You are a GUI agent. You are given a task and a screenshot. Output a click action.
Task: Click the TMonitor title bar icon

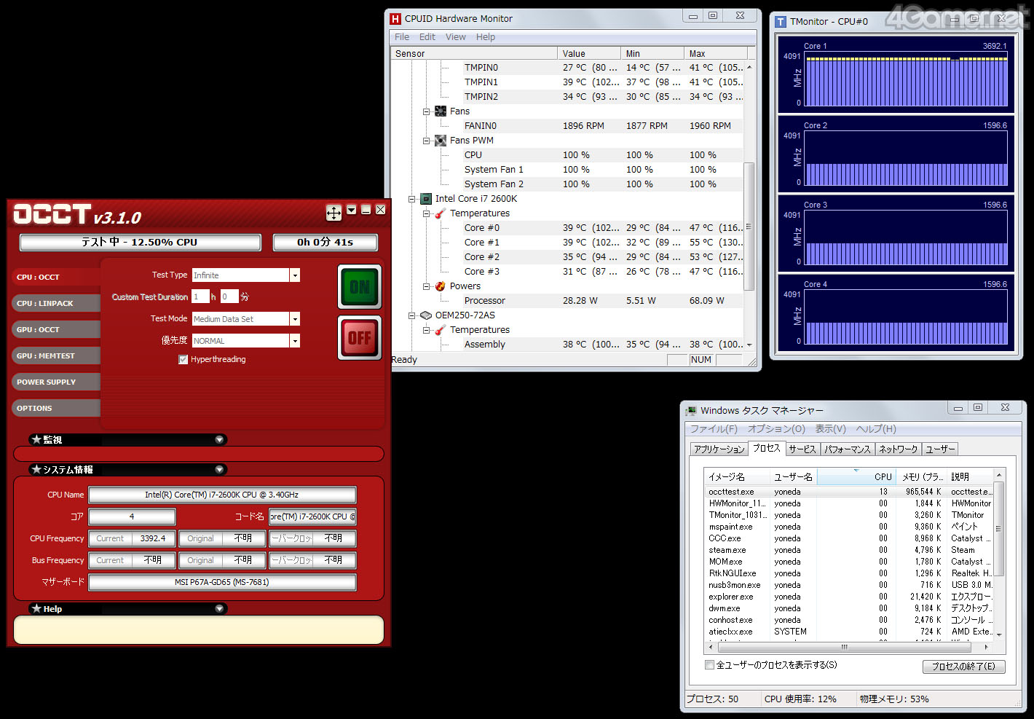781,22
